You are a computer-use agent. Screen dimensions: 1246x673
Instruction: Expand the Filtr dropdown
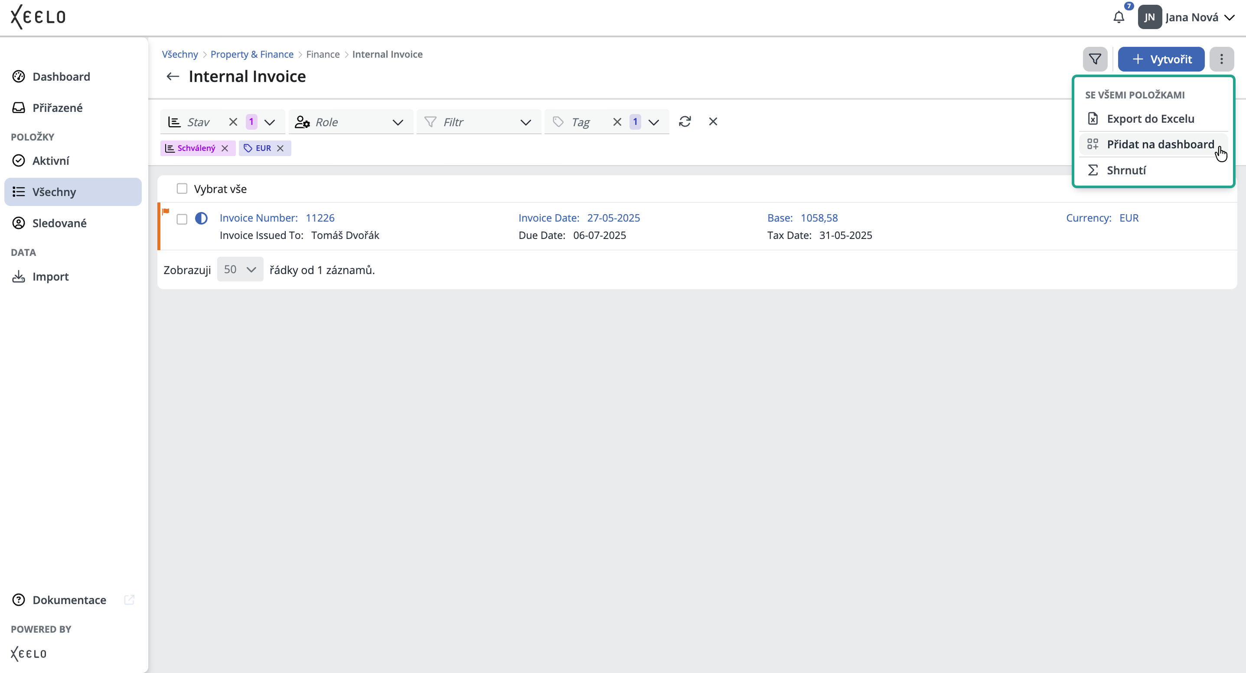coord(526,122)
